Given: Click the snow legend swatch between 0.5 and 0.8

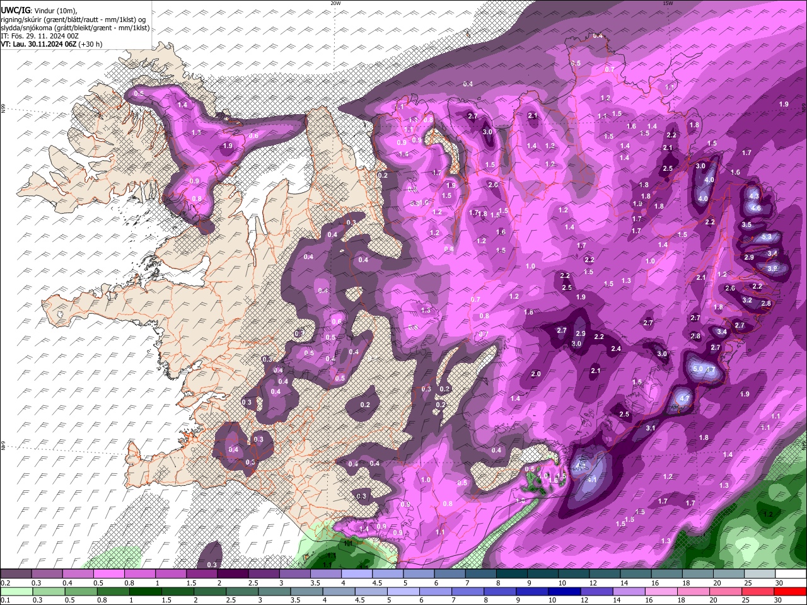Looking at the screenshot, I should click(108, 573).
